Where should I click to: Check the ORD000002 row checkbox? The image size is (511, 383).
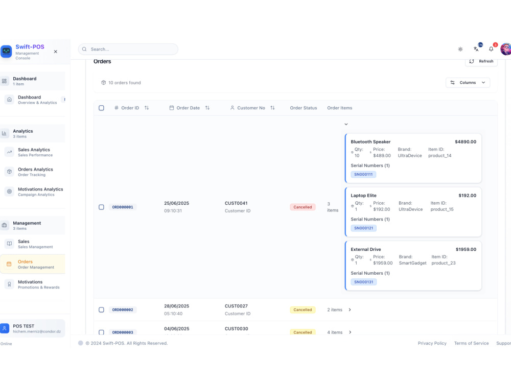coord(101,310)
